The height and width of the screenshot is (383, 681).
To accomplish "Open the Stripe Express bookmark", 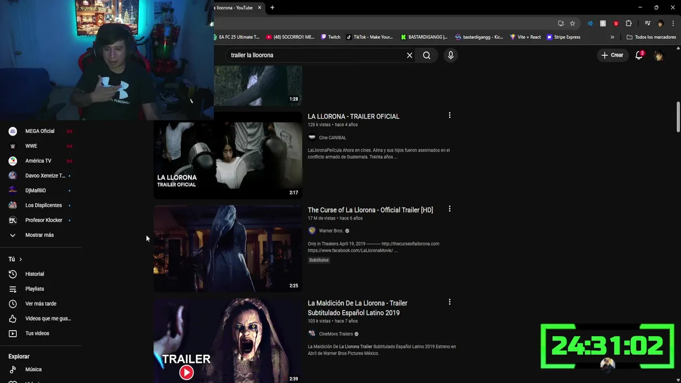I will click(x=563, y=37).
